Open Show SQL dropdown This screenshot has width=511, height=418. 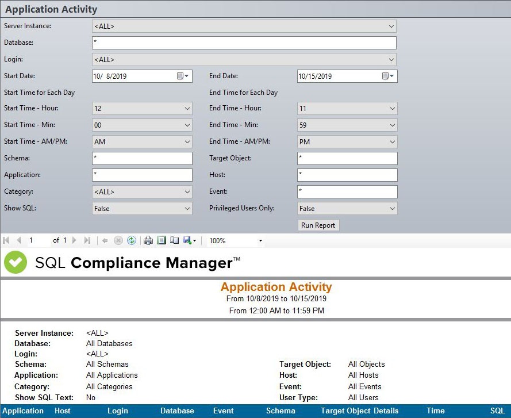pyautogui.click(x=187, y=208)
